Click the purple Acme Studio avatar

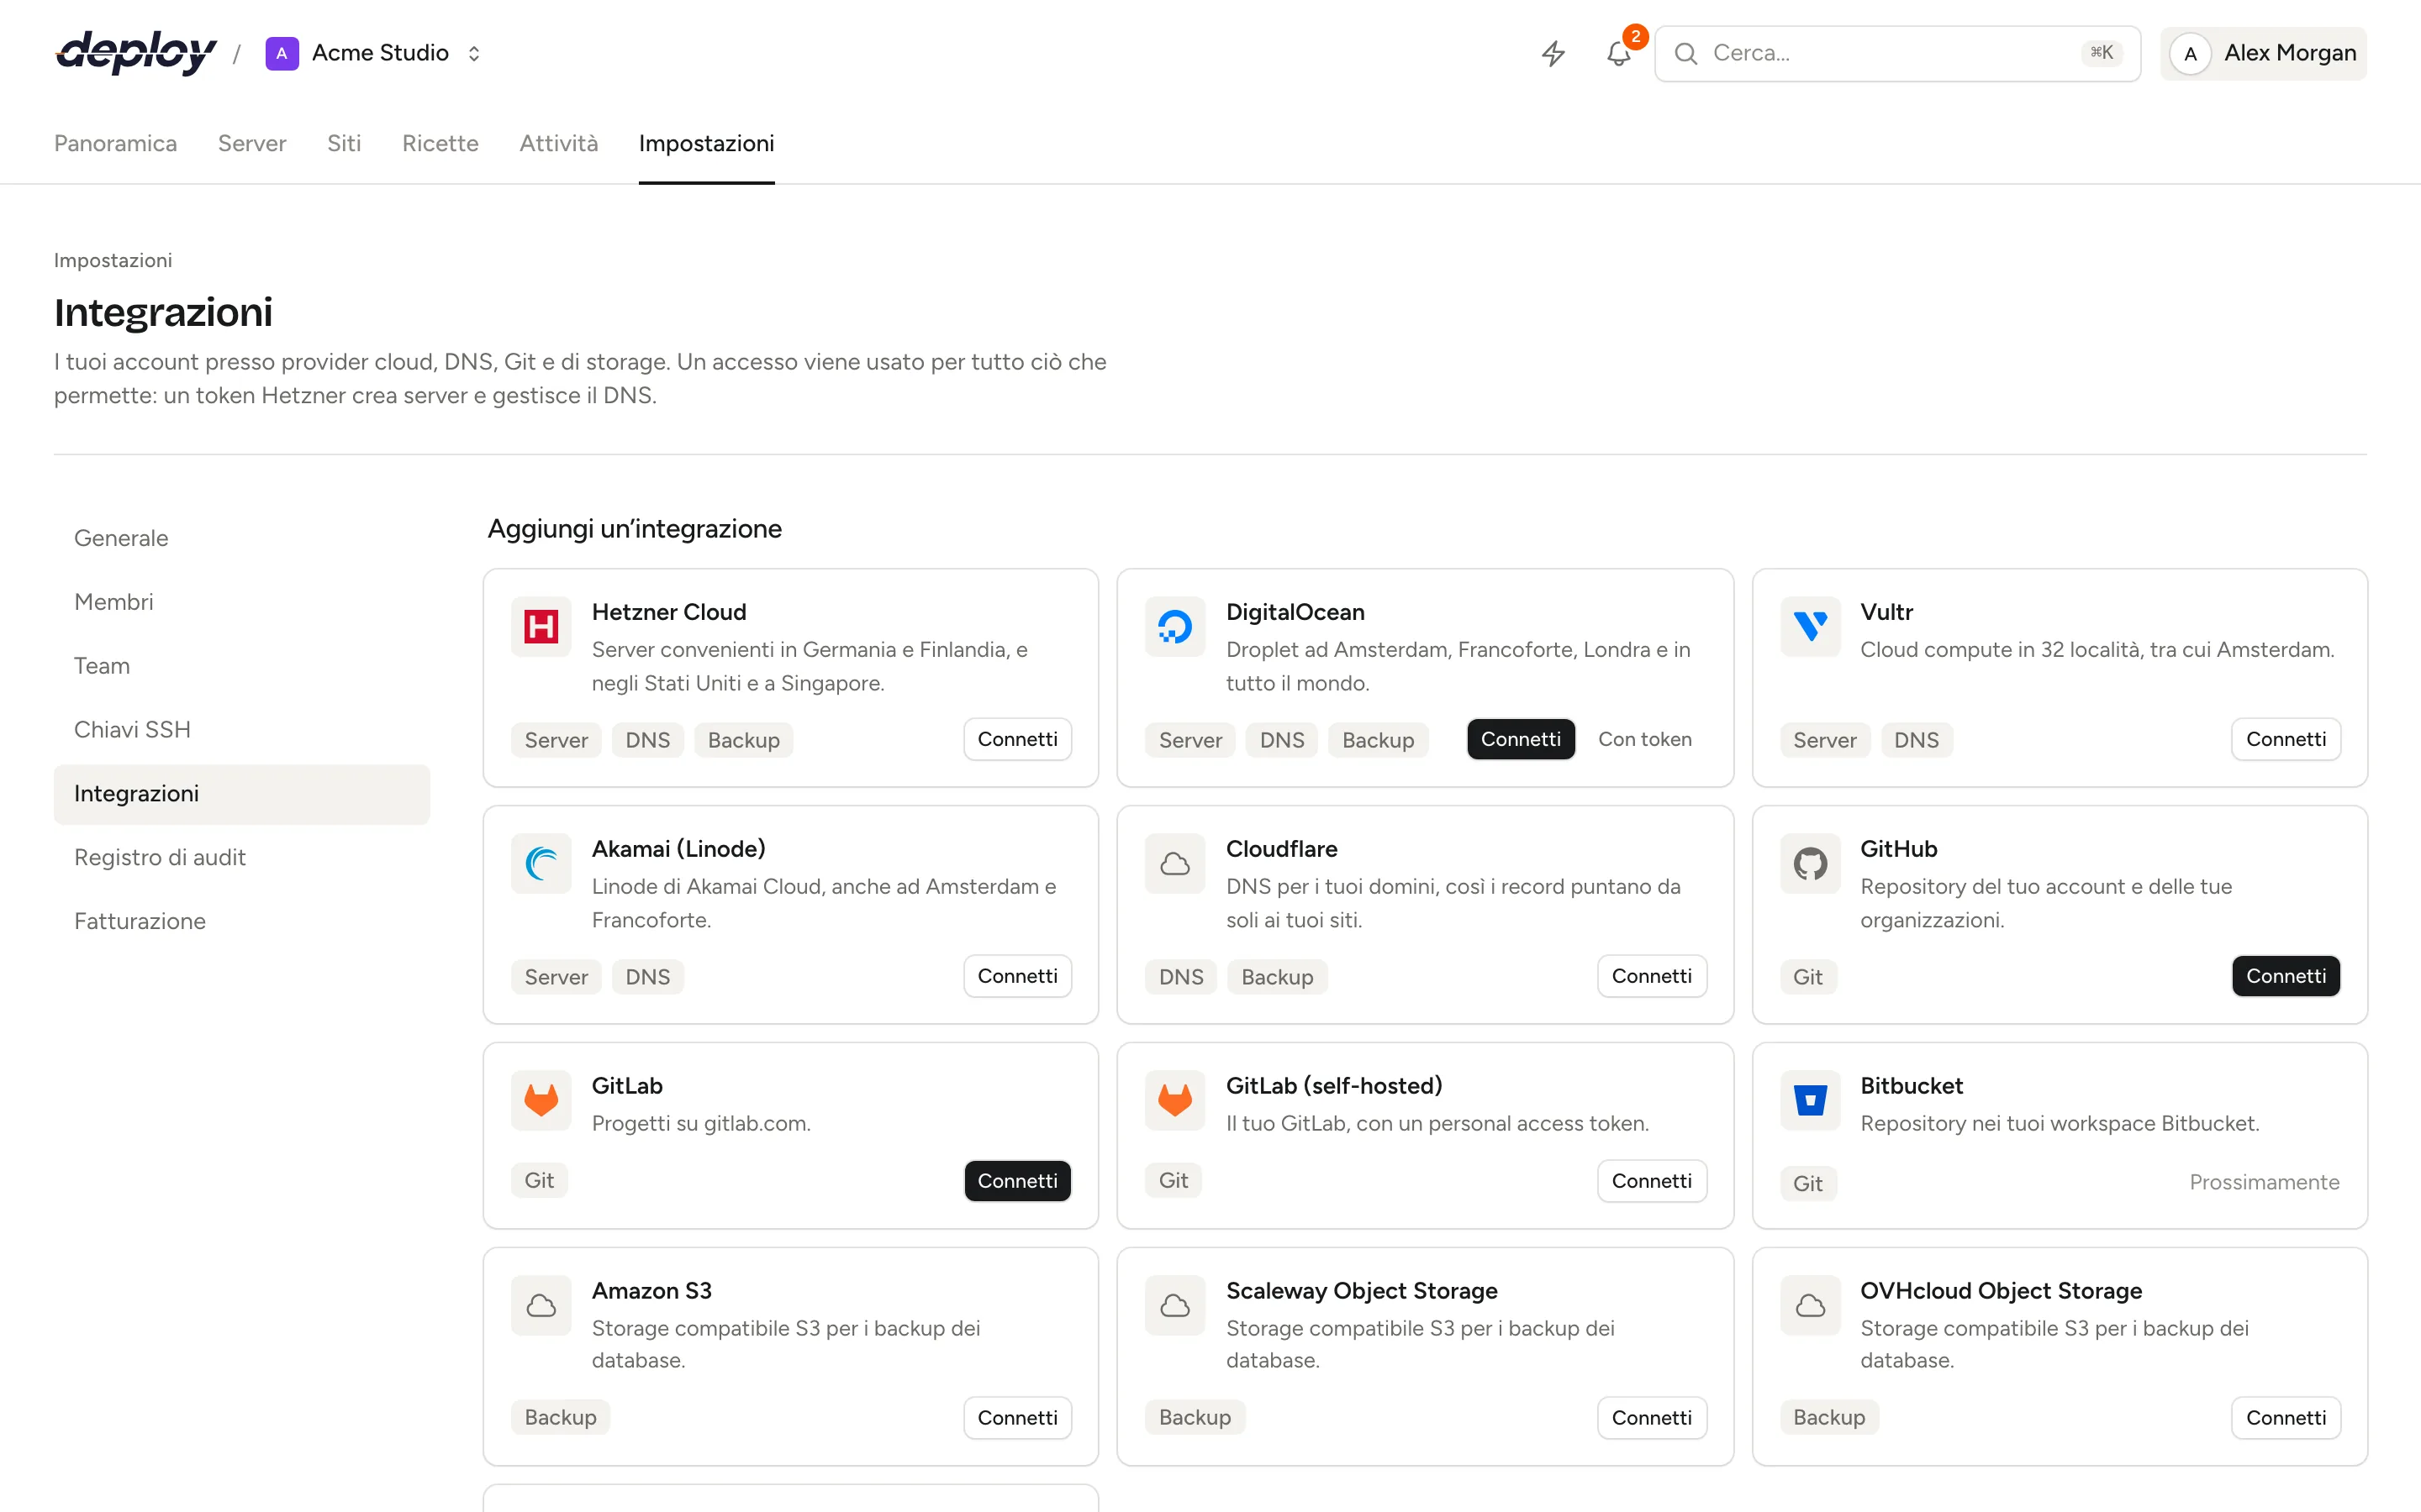point(281,53)
